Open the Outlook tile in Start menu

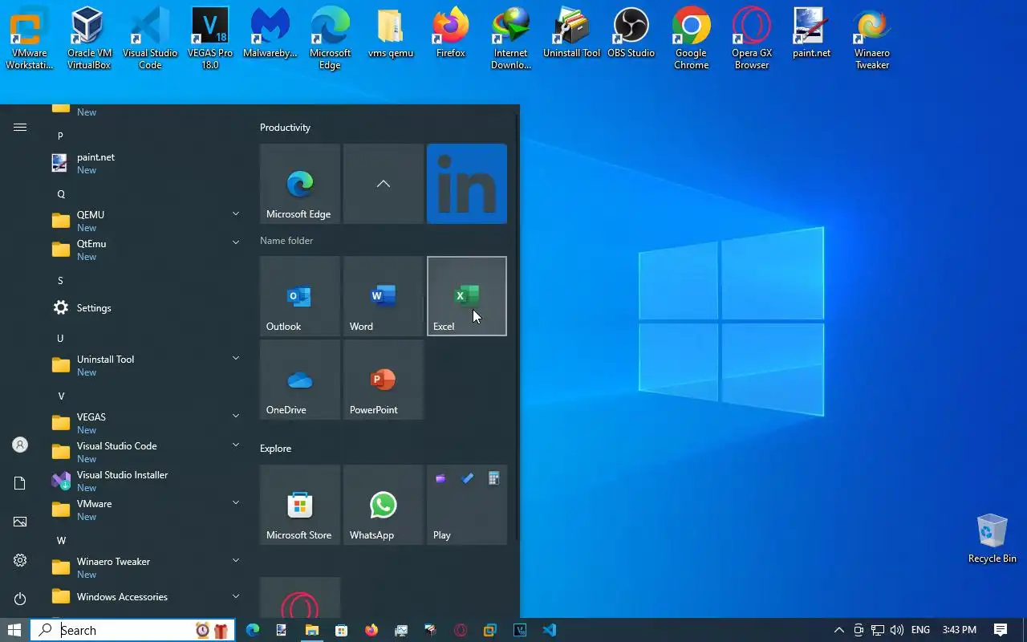300,296
